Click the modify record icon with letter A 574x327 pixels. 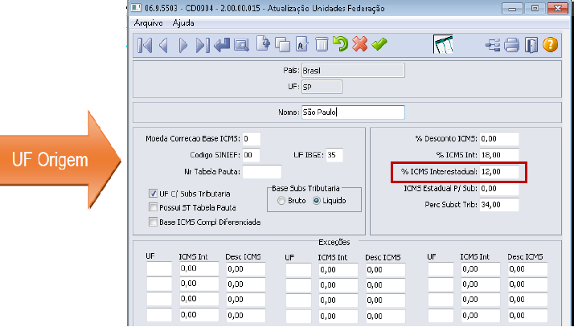pos(301,45)
